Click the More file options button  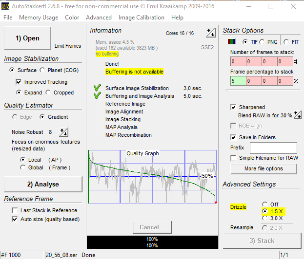pos(263,168)
